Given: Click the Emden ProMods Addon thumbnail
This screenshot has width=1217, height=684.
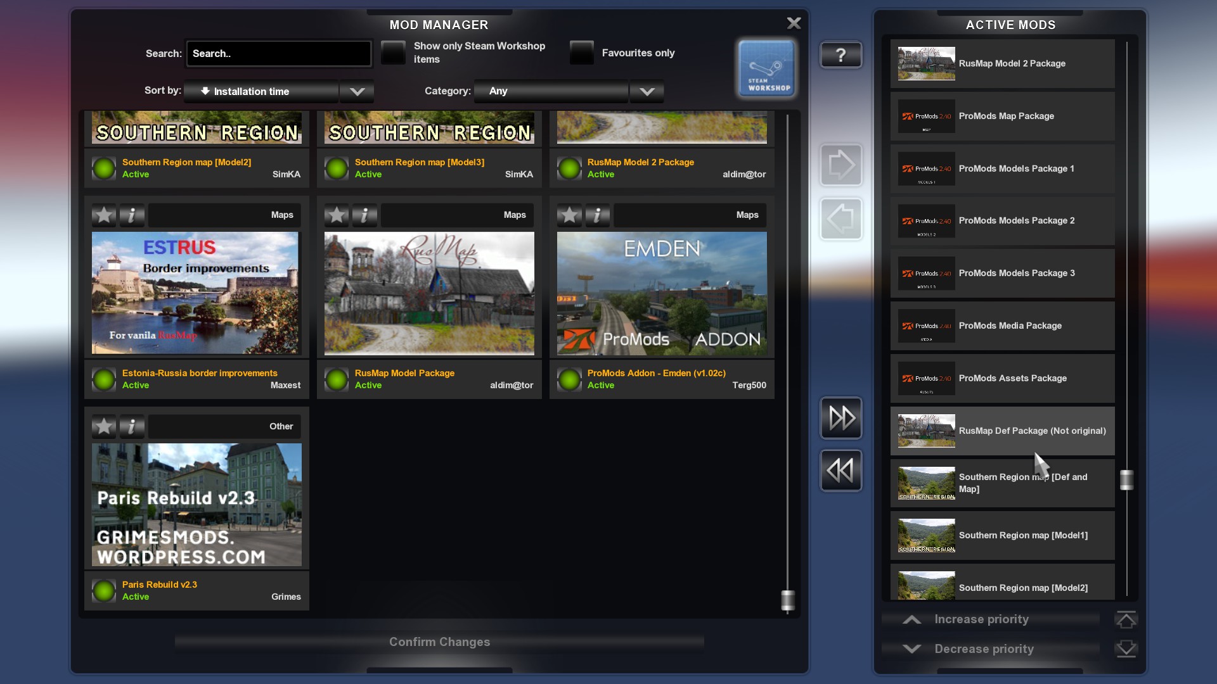Looking at the screenshot, I should point(662,293).
